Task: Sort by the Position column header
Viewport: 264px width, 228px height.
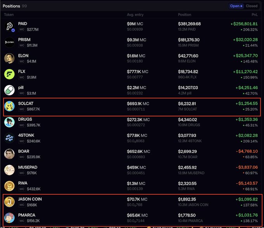Action: (184, 15)
